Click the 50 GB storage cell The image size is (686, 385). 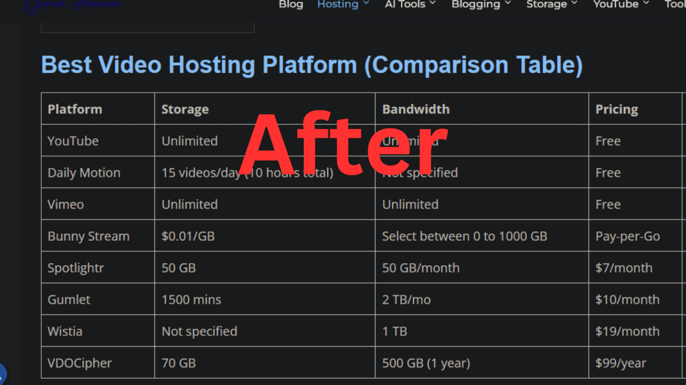(x=265, y=267)
